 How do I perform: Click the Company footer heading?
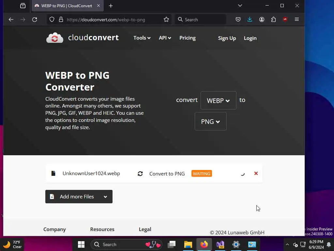(54, 229)
